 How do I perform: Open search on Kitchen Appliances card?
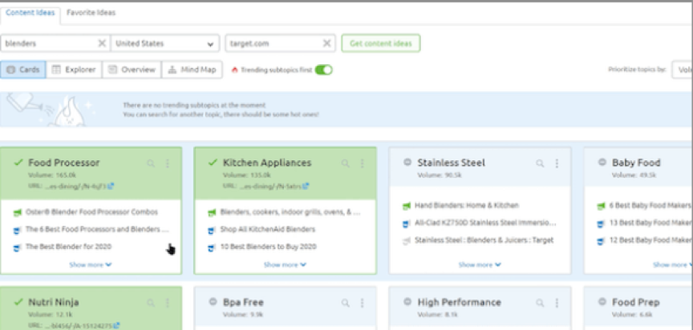click(x=345, y=163)
